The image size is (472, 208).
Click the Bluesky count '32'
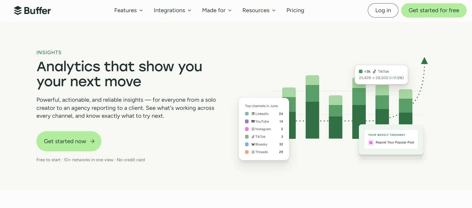[281, 144]
